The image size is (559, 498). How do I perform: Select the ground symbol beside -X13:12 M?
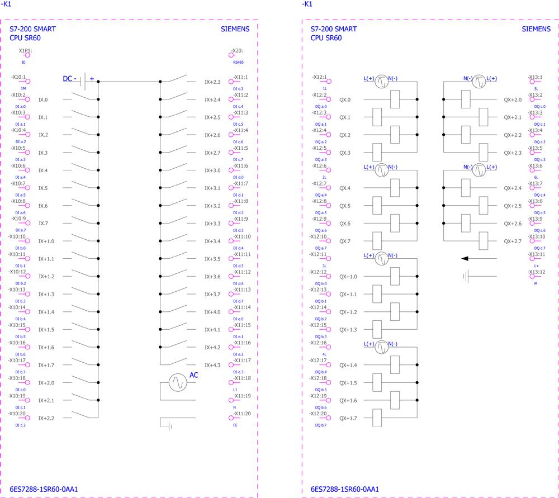tap(466, 276)
